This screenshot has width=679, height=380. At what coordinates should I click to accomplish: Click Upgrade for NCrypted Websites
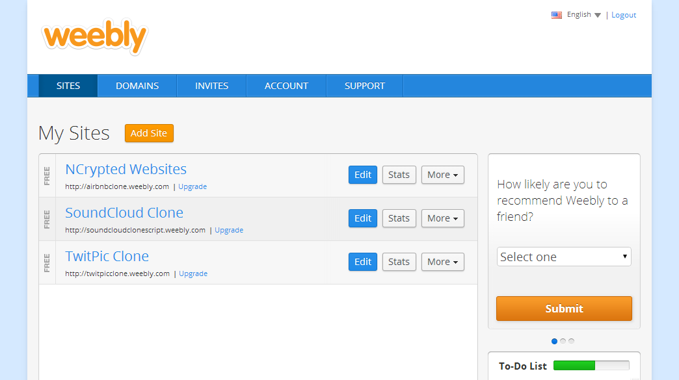coord(193,187)
